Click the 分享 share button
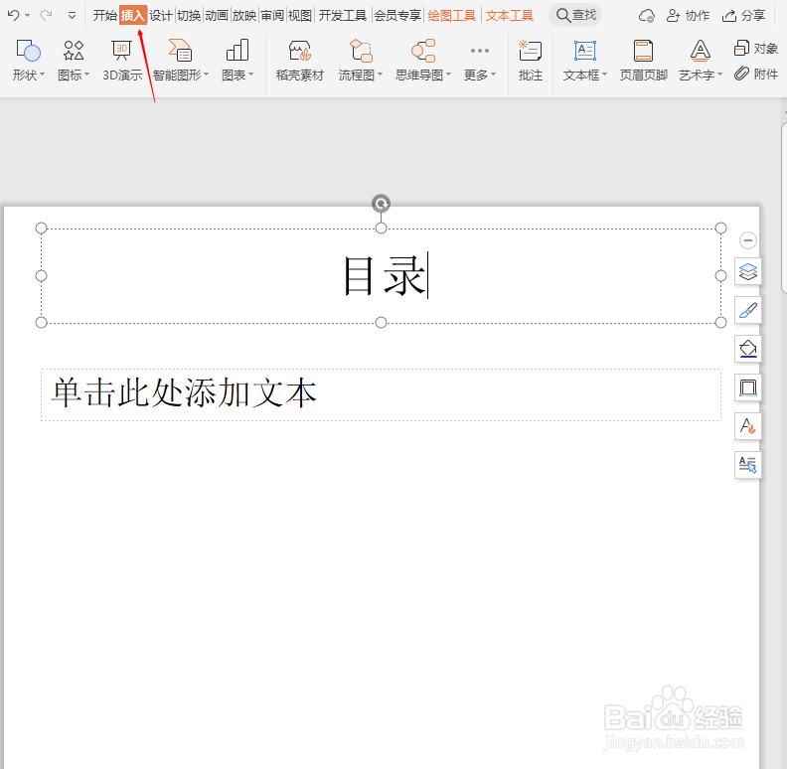This screenshot has height=769, width=787. pos(744,16)
